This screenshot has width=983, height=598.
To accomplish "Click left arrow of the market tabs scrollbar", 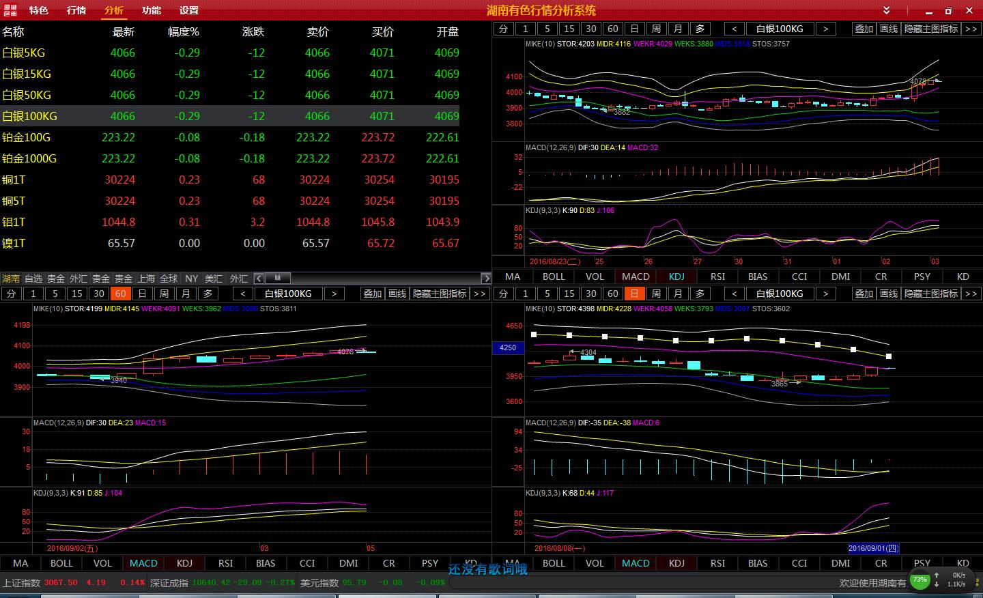I will pyautogui.click(x=259, y=279).
